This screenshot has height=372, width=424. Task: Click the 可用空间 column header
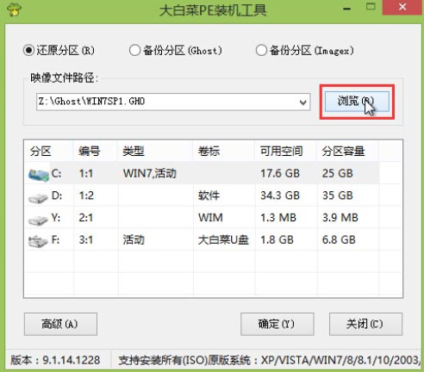click(x=286, y=151)
